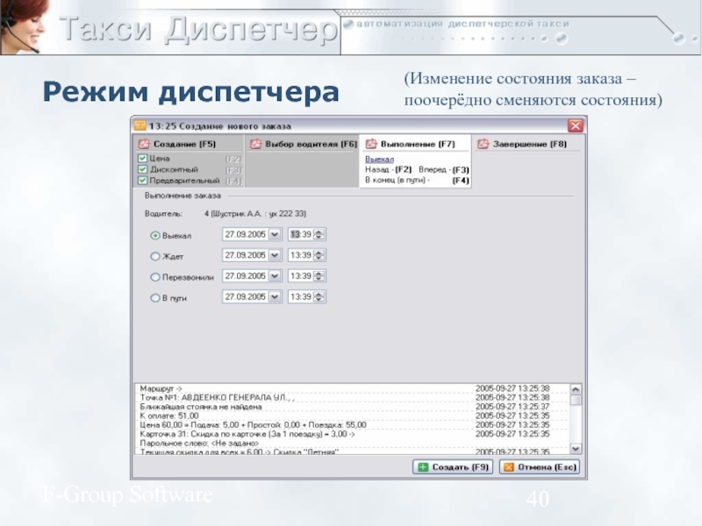The width and height of the screenshot is (702, 526).
Task: Click Назад - (F2) label
Action: coord(388,169)
